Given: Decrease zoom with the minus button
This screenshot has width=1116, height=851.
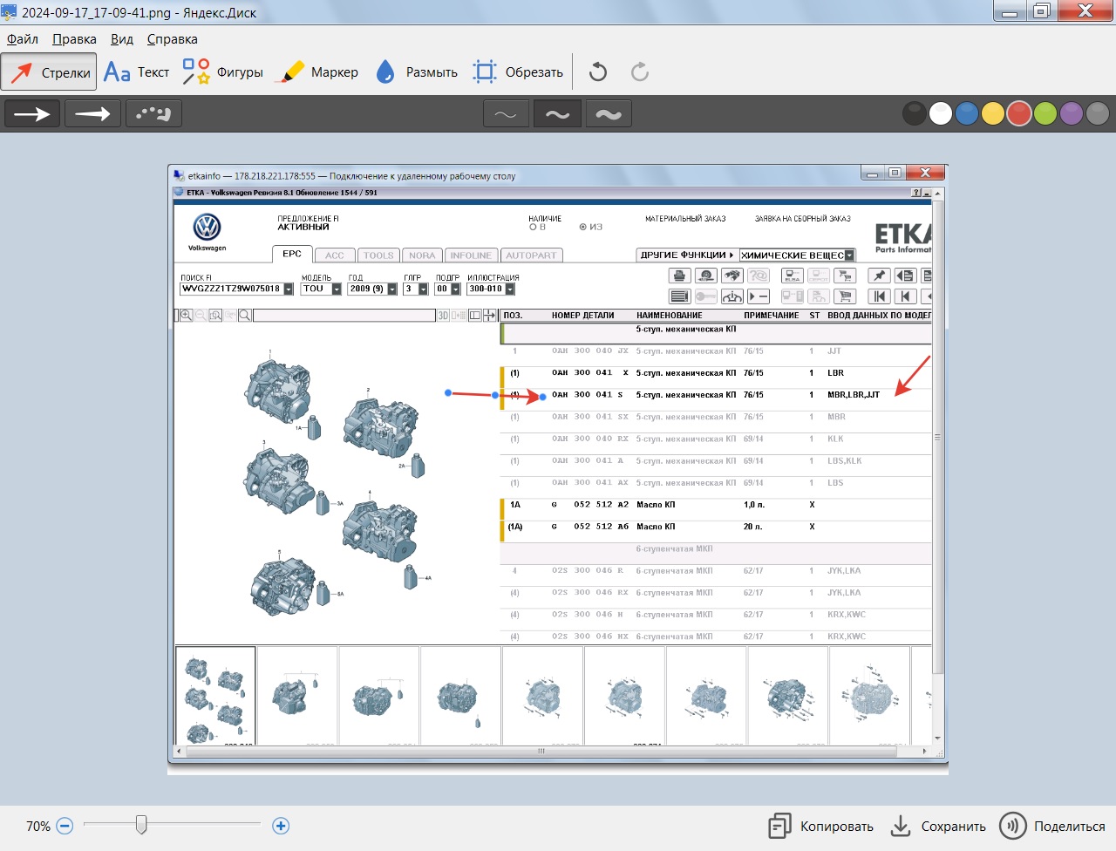Looking at the screenshot, I should pyautogui.click(x=65, y=826).
